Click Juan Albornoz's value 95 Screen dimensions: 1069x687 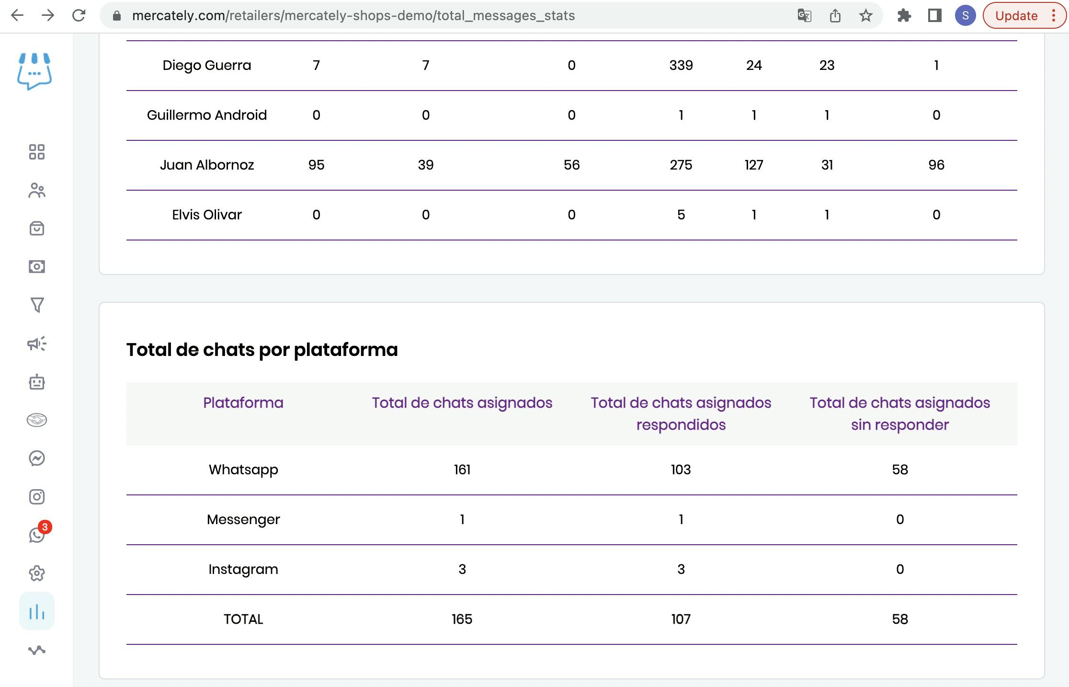click(317, 165)
